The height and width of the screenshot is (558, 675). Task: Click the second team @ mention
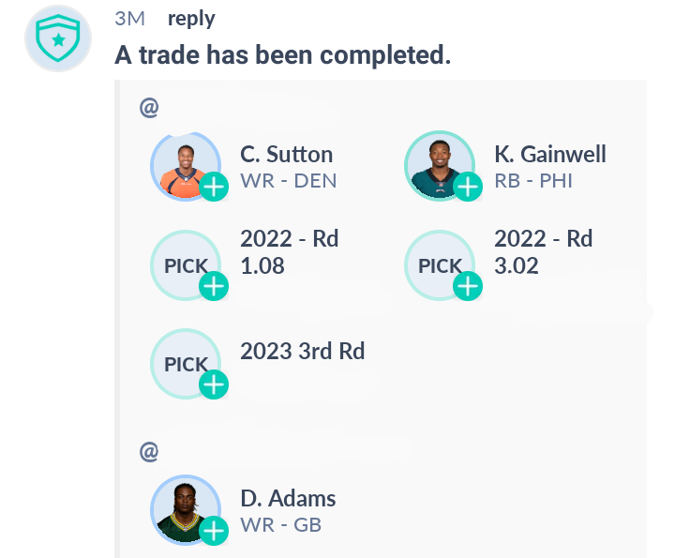point(149,452)
